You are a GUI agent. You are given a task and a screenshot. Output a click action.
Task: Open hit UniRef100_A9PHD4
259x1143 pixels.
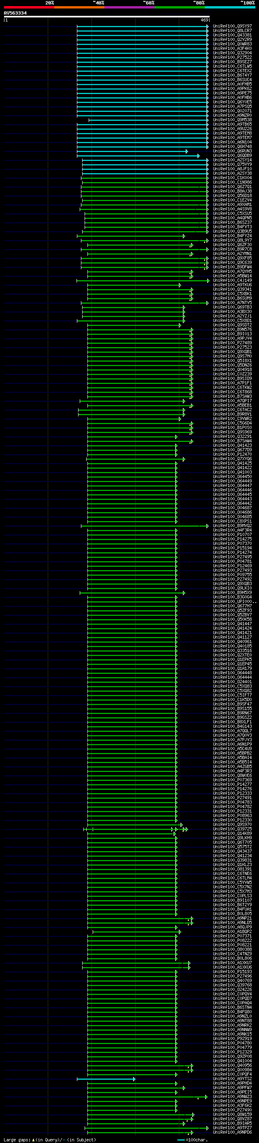tap(232, 1083)
